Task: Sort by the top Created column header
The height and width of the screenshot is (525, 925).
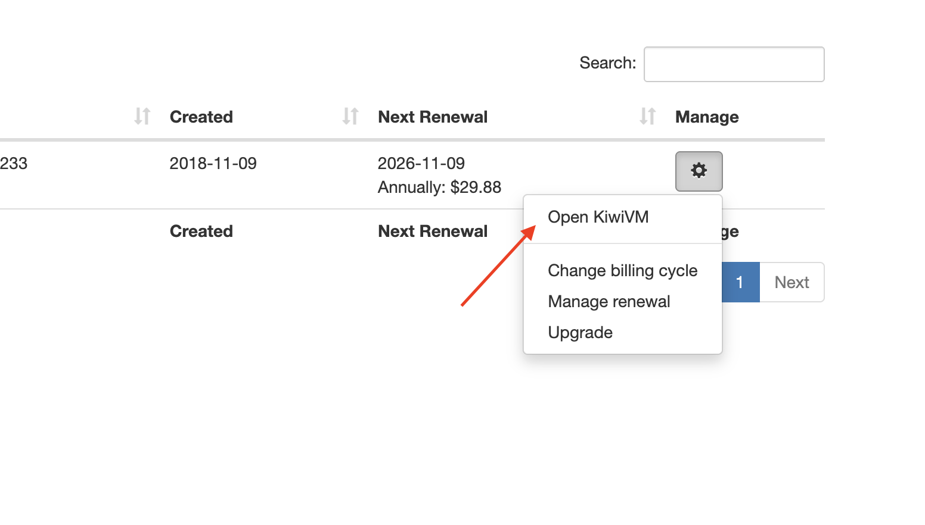Action: pos(201,117)
